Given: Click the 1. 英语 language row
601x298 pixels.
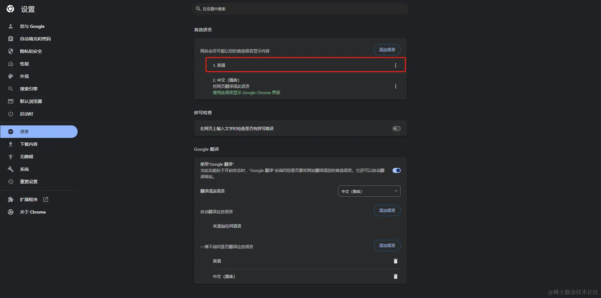Looking at the screenshot, I should coord(306,65).
